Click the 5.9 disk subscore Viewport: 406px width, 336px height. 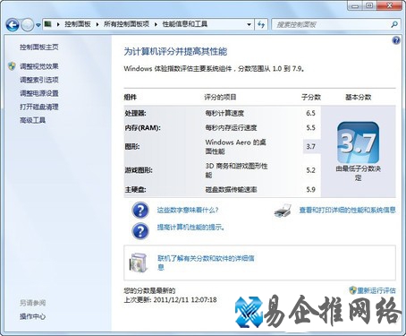click(310, 189)
